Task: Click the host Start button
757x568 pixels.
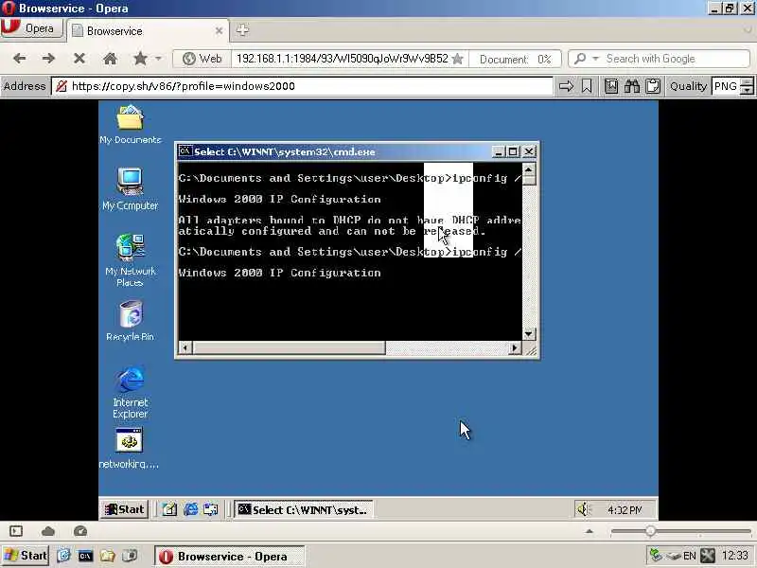Action: coord(26,556)
